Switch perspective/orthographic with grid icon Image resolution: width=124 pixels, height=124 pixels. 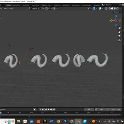119,40
